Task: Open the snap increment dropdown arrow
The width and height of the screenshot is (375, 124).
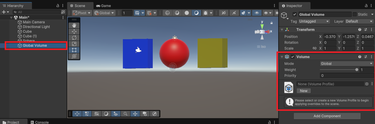Action: [x=155, y=13]
